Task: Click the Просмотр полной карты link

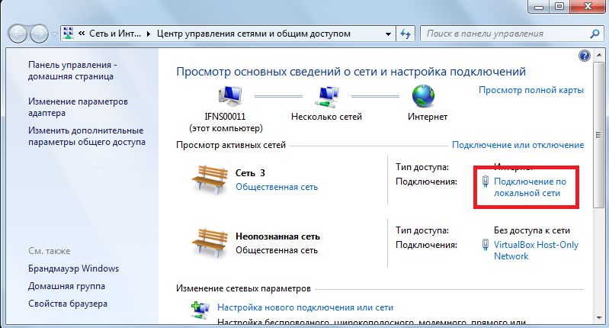Action: pyautogui.click(x=530, y=90)
